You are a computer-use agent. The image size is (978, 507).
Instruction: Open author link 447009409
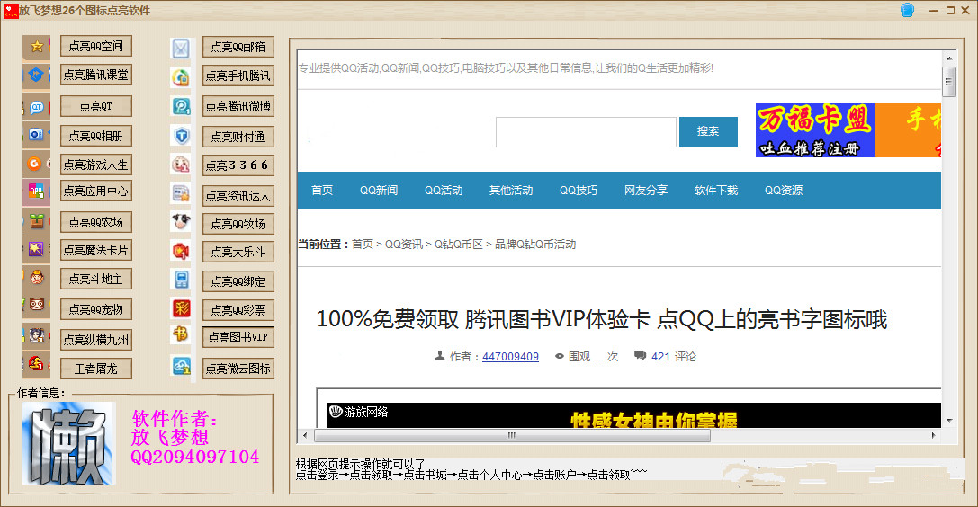pos(510,356)
